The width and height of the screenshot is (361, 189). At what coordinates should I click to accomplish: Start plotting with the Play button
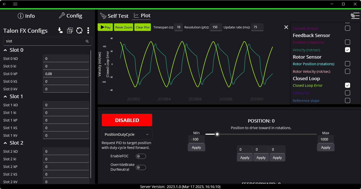(105, 27)
